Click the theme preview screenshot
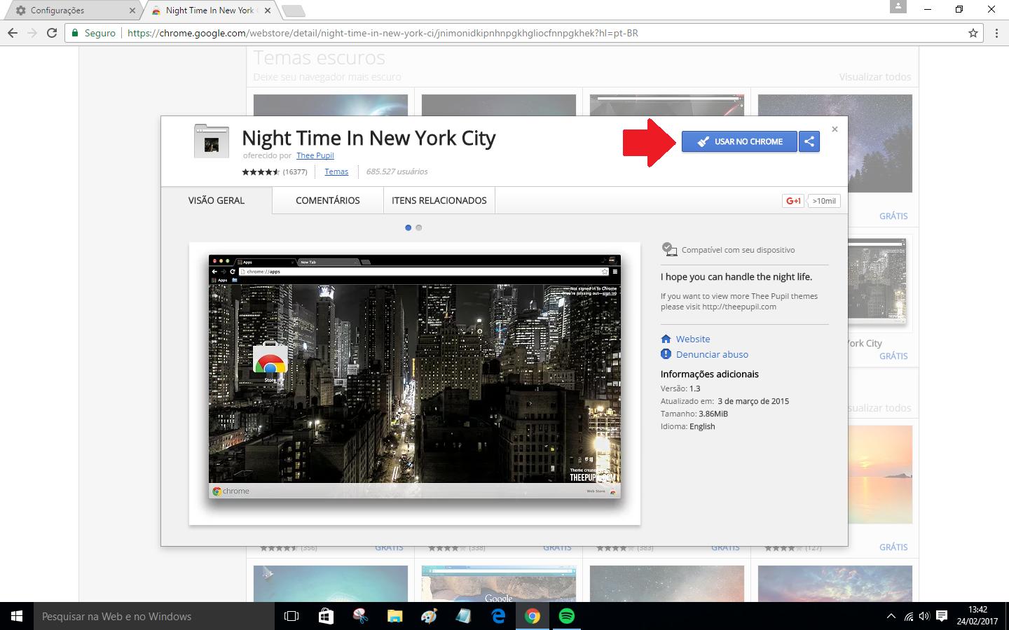Viewport: 1009px width, 630px height. tap(414, 377)
